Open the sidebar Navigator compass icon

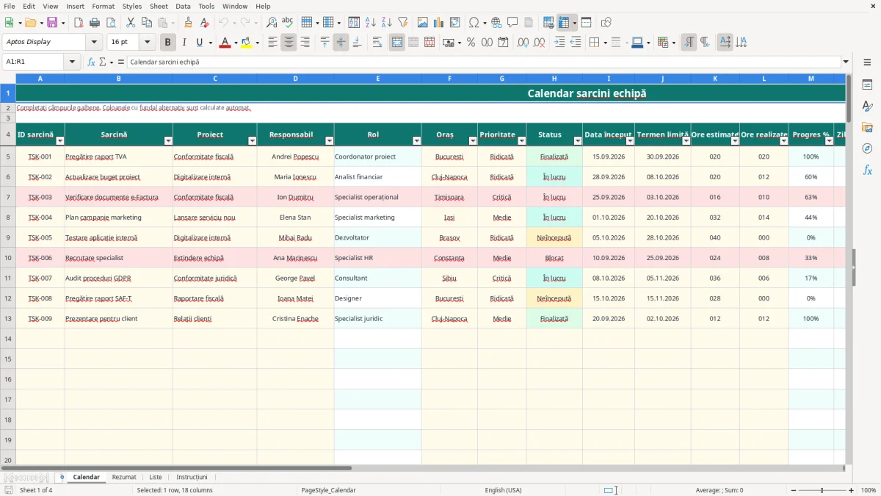click(x=867, y=148)
